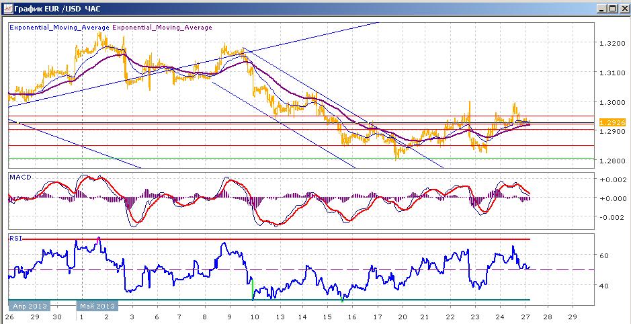Click the chart window icon in title bar
The image size is (631, 324).
click(7, 8)
